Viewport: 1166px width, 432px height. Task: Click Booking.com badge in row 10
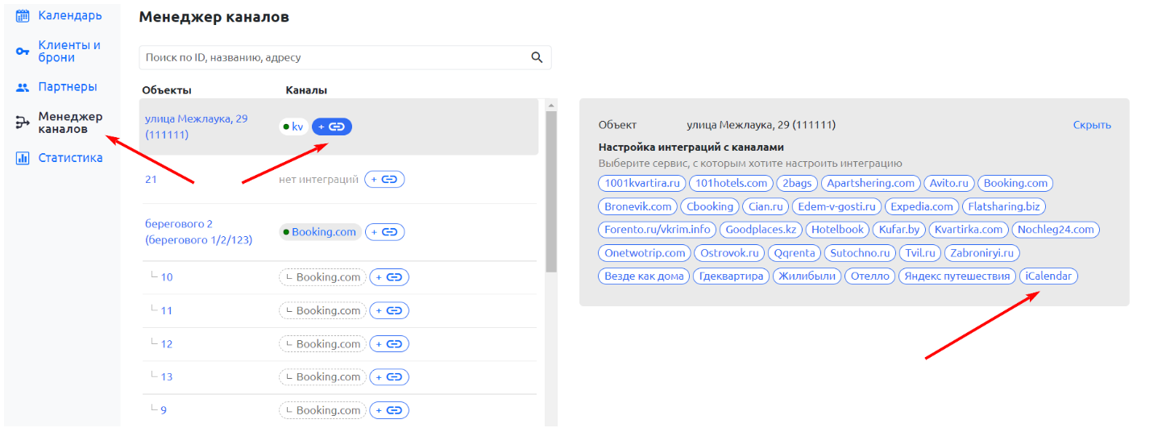[322, 277]
